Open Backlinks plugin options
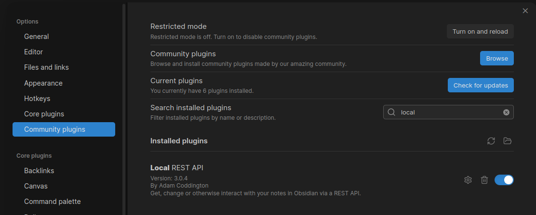Viewport: 536px width, 215px height. click(39, 171)
